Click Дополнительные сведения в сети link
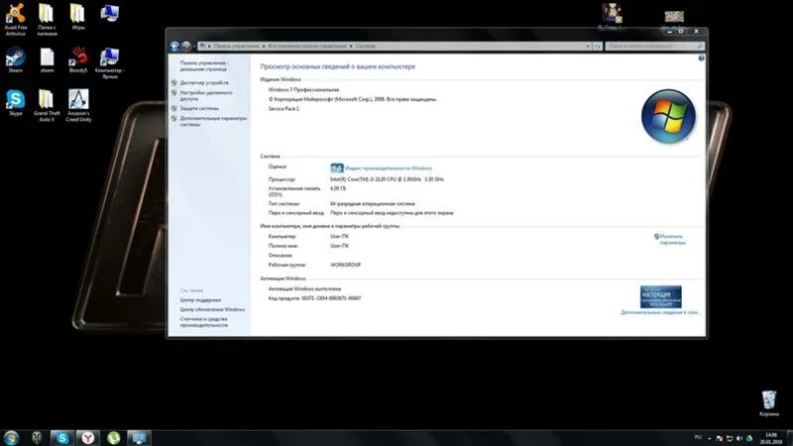The image size is (793, 446). [660, 312]
